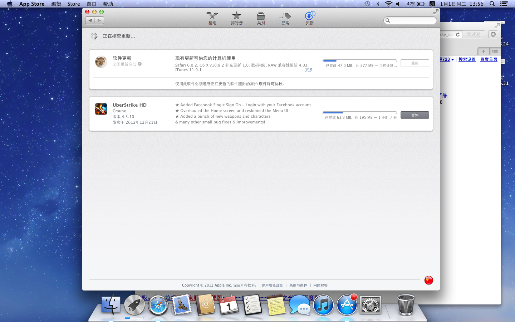This screenshot has height=322, width=515.
Task: Click the UberStrike HD download progress bar
Action: [359, 113]
